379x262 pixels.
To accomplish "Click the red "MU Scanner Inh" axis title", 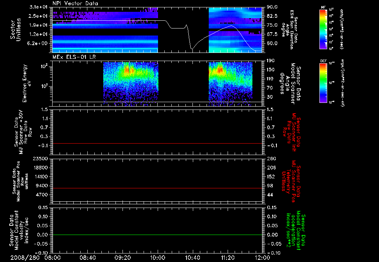I will tap(291, 132).
